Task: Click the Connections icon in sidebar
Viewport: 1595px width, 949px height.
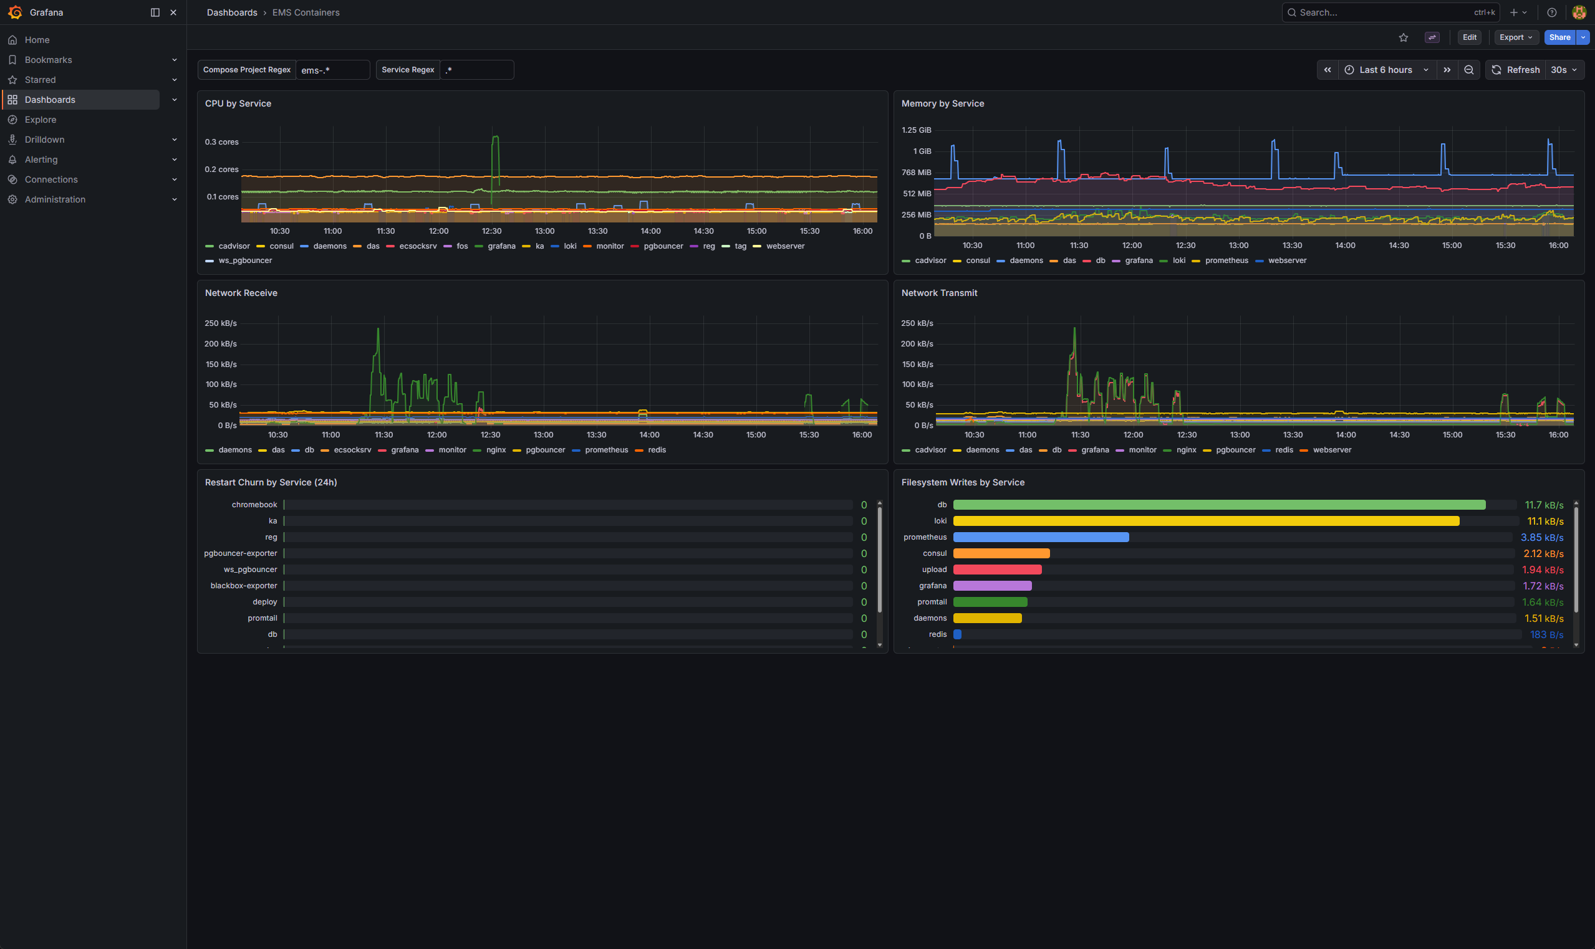Action: (x=12, y=179)
